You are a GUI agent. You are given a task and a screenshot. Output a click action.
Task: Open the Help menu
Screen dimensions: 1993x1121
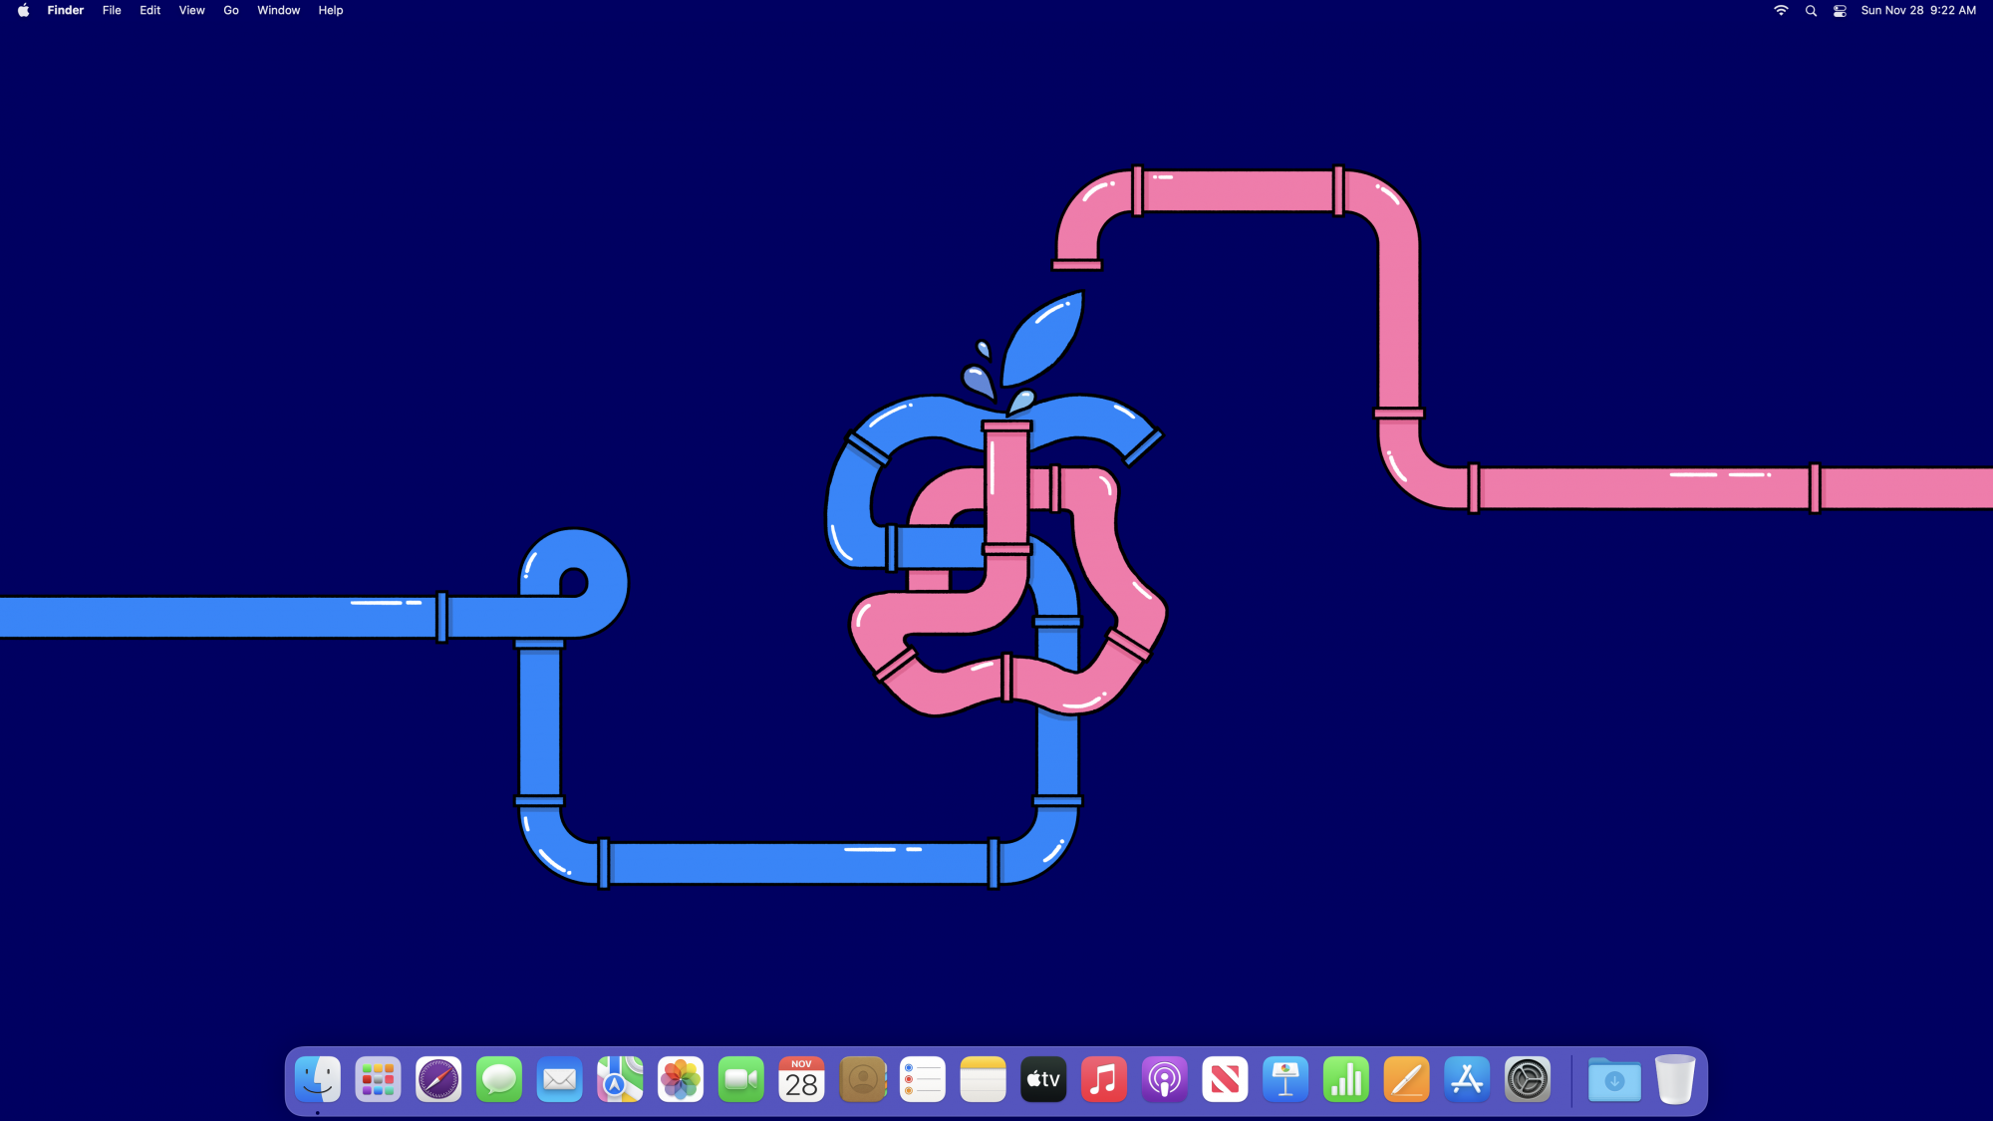coord(331,10)
